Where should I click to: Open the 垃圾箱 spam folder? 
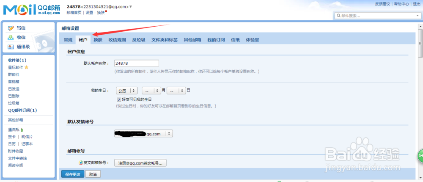point(14,103)
